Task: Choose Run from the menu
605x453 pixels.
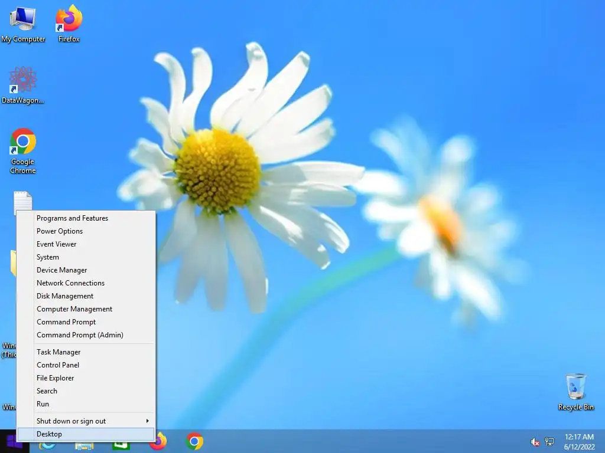Action: pos(86,404)
